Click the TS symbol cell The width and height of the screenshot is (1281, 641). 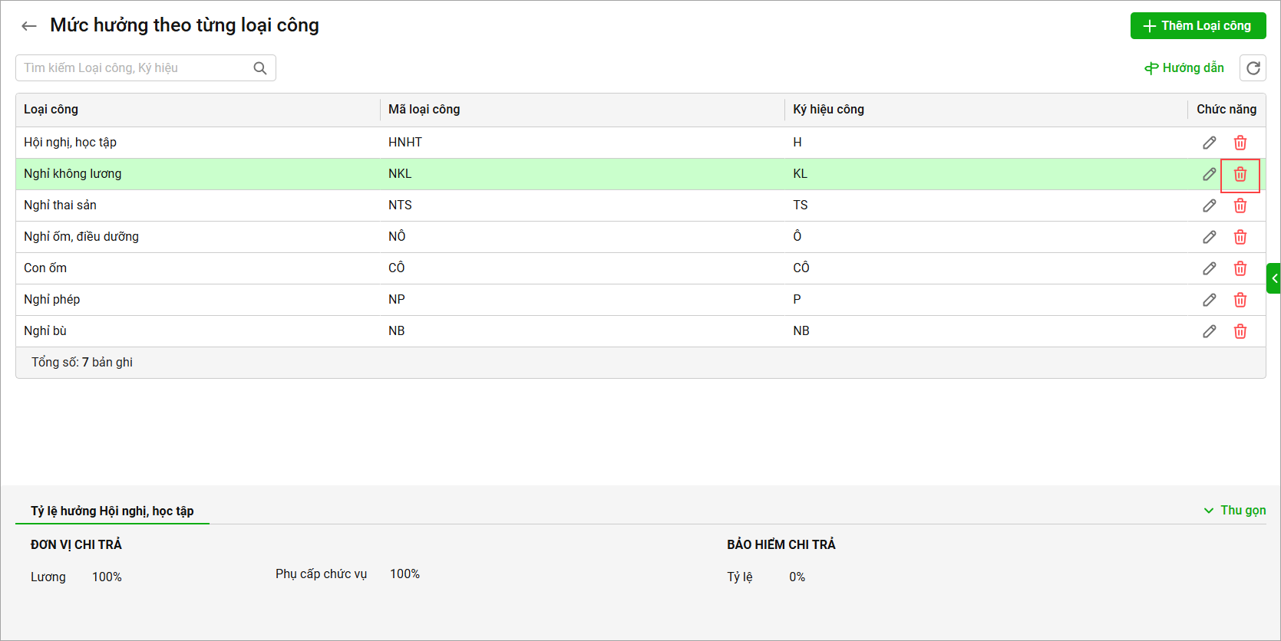point(801,205)
